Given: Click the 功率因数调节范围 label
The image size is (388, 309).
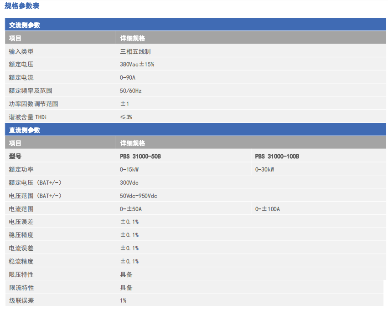Looking at the screenshot, I should tap(33, 104).
